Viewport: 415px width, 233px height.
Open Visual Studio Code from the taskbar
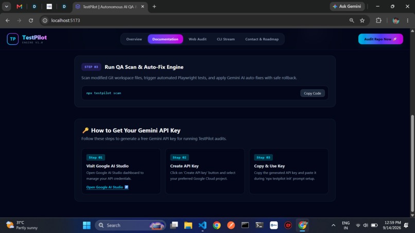click(x=202, y=225)
